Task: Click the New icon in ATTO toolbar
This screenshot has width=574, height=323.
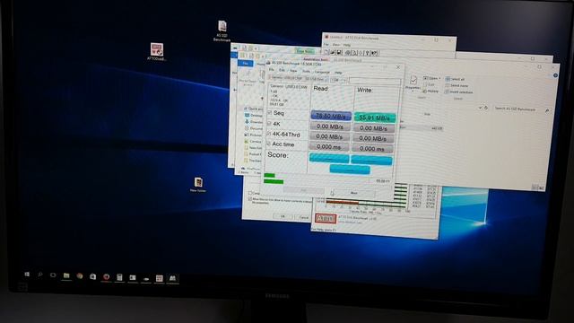Action: coord(326,52)
